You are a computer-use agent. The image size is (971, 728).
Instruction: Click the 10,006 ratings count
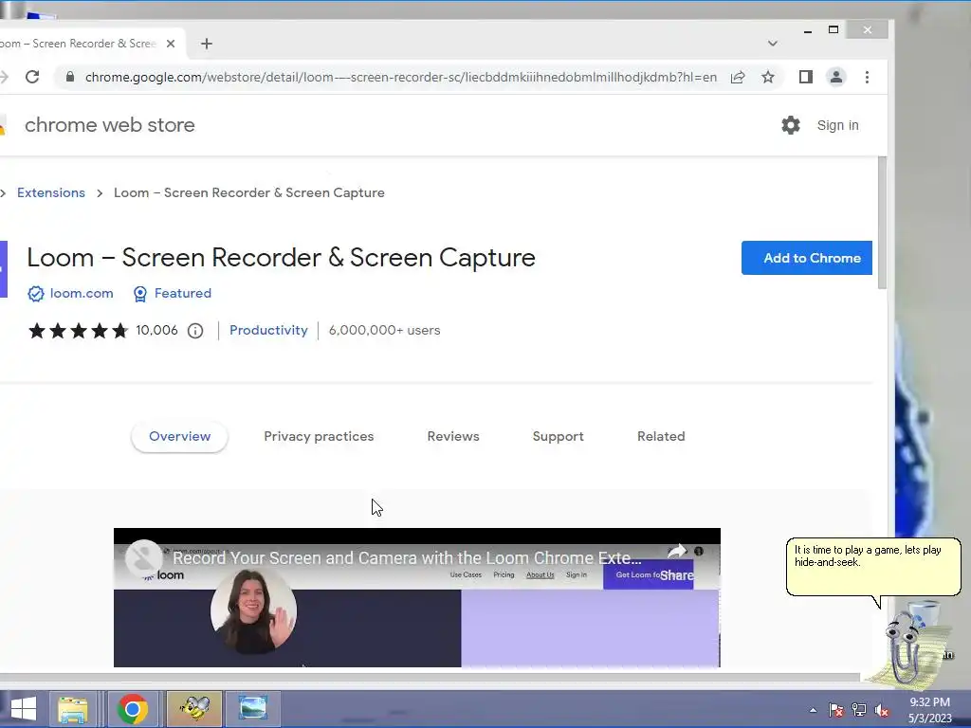click(156, 330)
